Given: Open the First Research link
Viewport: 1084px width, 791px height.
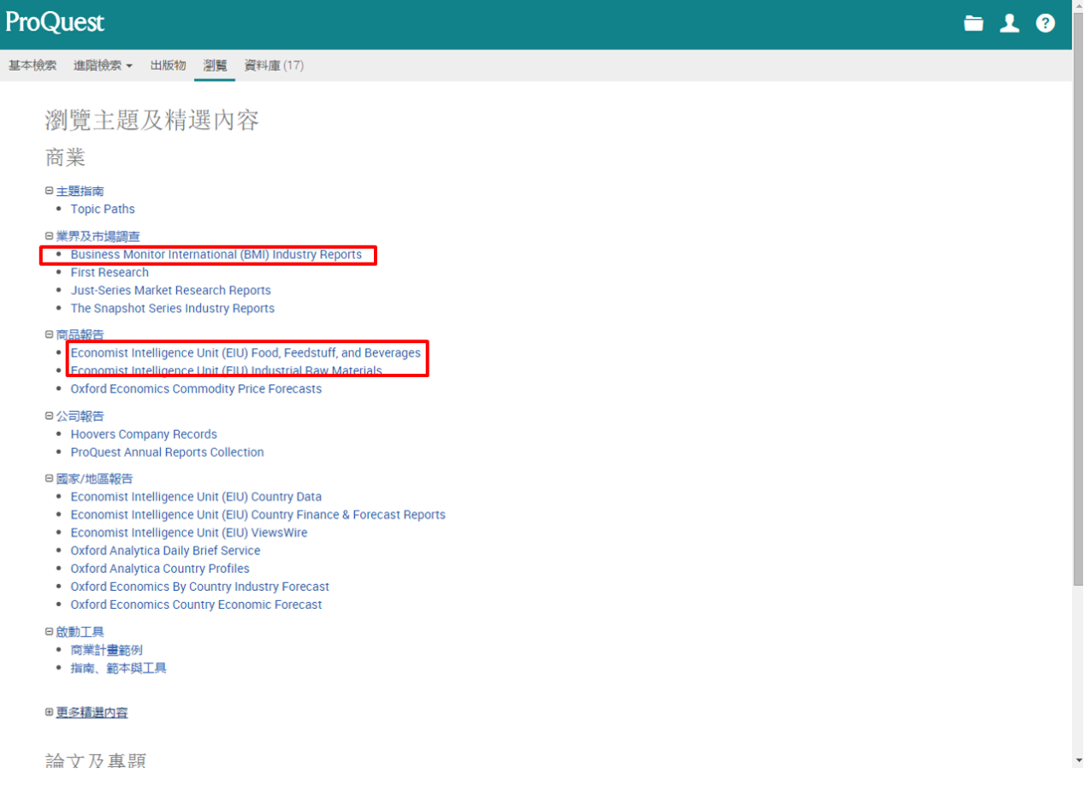Looking at the screenshot, I should [x=110, y=273].
